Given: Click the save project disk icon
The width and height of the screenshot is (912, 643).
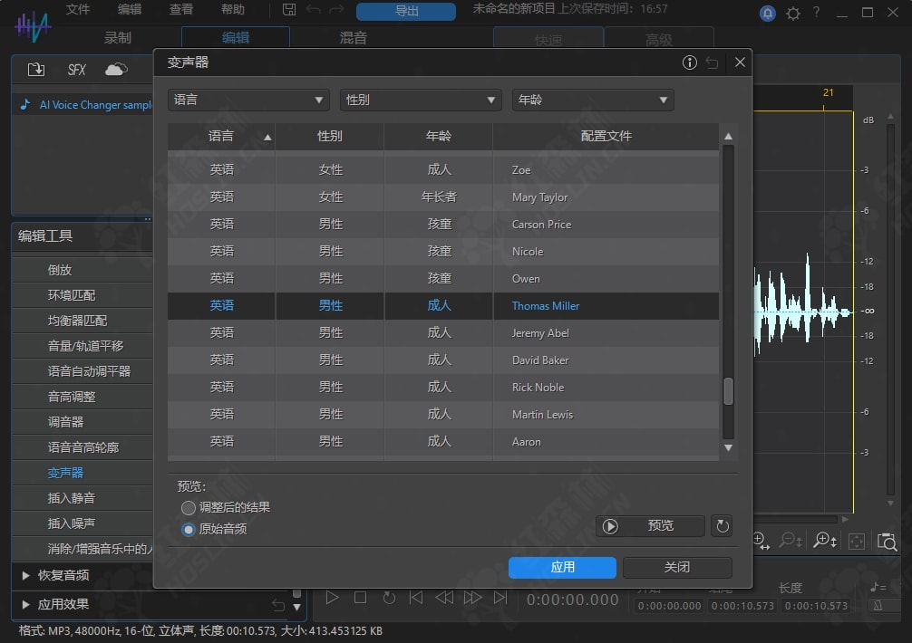Looking at the screenshot, I should click(289, 10).
